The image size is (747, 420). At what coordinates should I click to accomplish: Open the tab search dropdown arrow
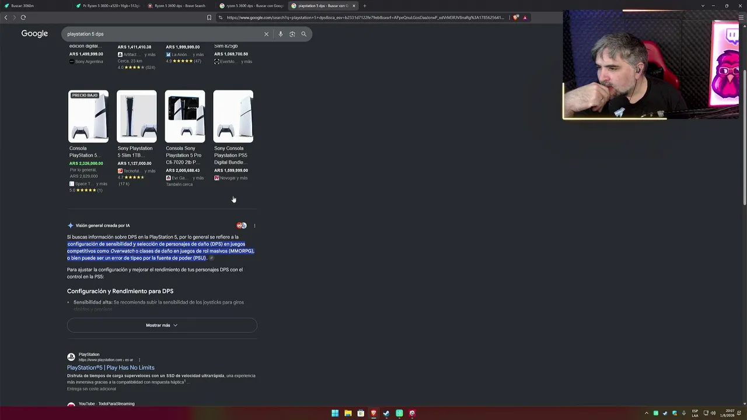(703, 6)
